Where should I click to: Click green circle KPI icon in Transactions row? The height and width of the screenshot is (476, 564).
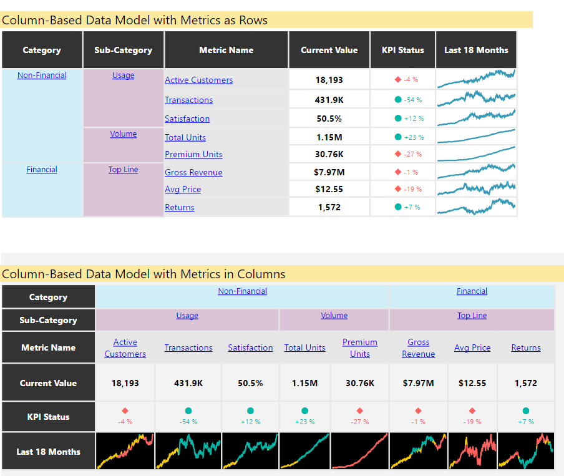click(x=398, y=100)
